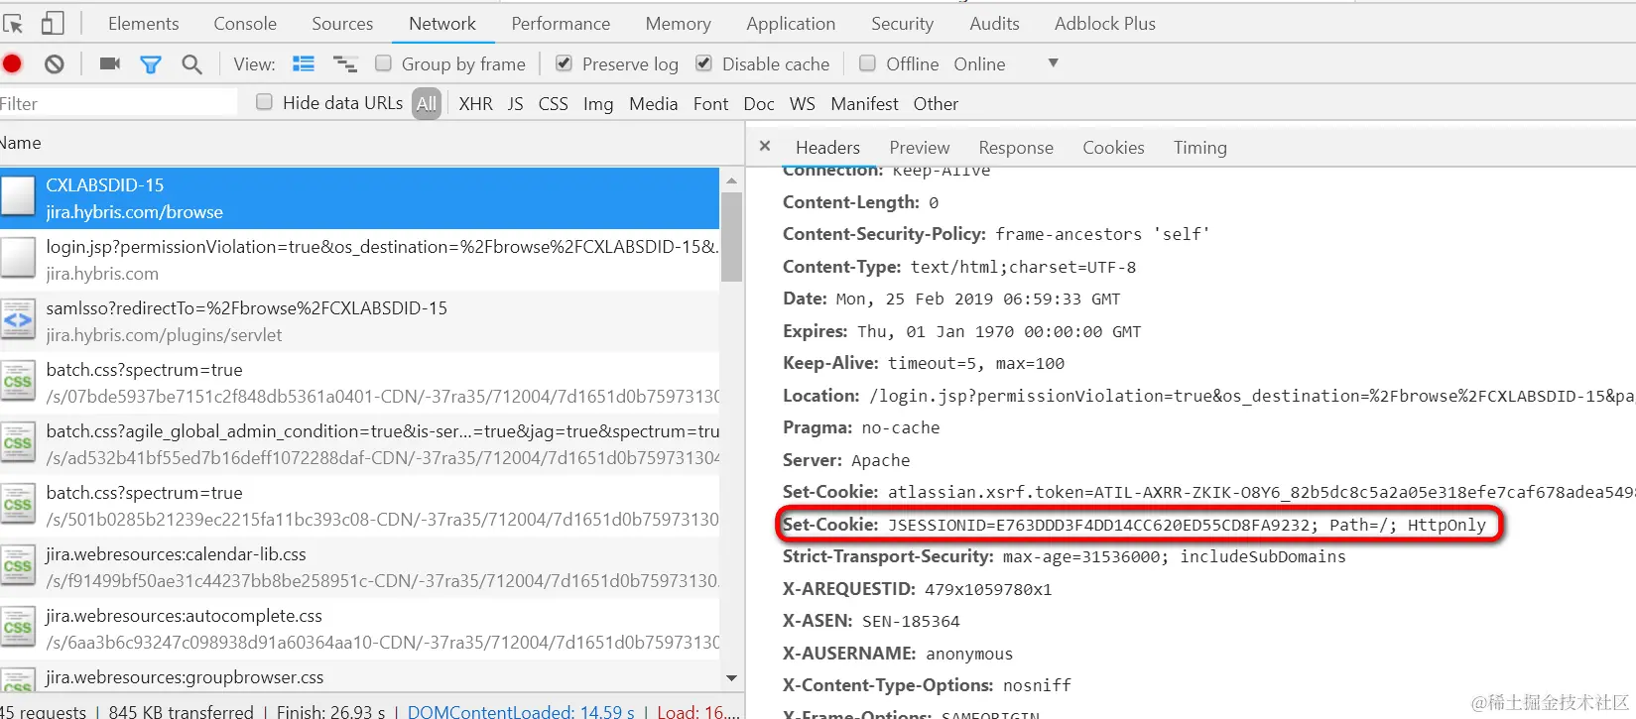Screen dimensions: 1636x719
Task: Uncheck Preserve log
Action: click(564, 63)
